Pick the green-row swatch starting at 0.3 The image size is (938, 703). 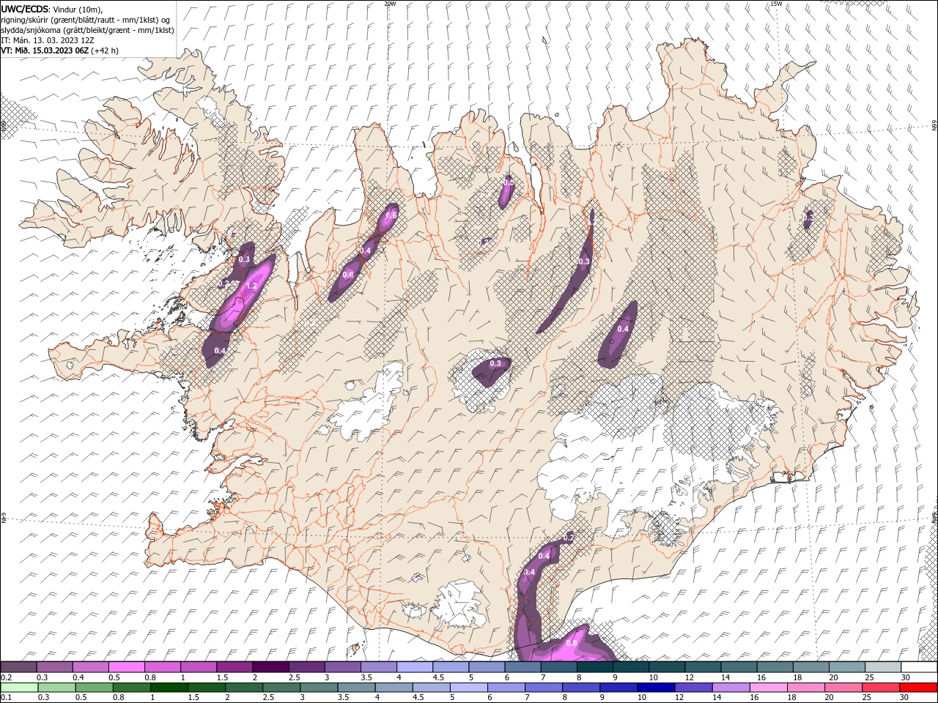point(56,688)
